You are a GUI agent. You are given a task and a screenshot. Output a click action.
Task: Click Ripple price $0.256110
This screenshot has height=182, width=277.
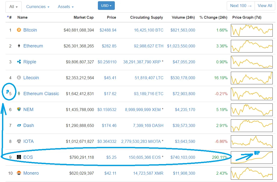click(107, 62)
